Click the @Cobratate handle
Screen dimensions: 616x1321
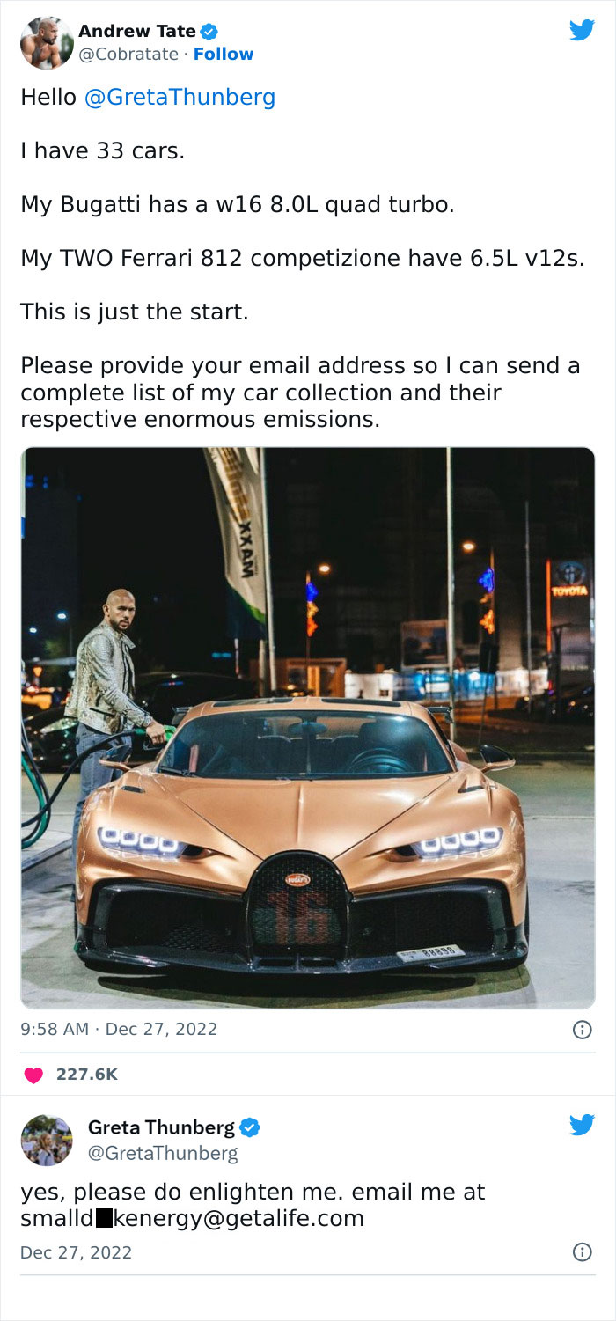pyautogui.click(x=129, y=54)
